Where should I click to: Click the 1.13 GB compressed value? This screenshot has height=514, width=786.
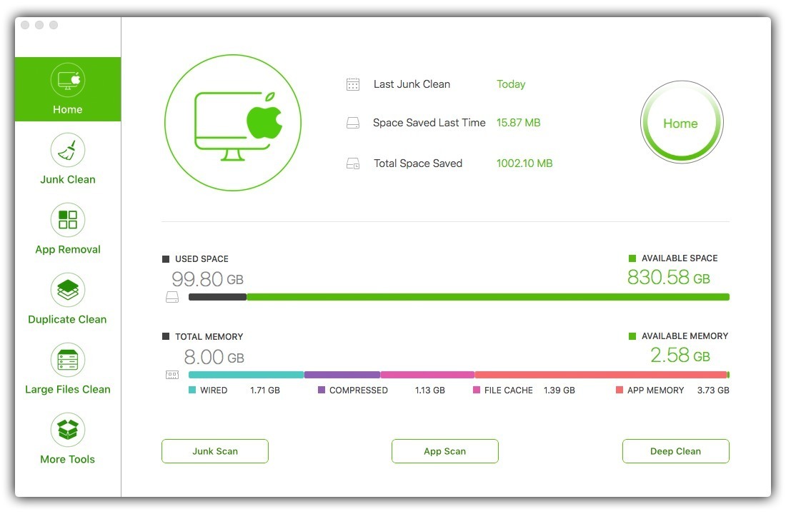click(430, 390)
